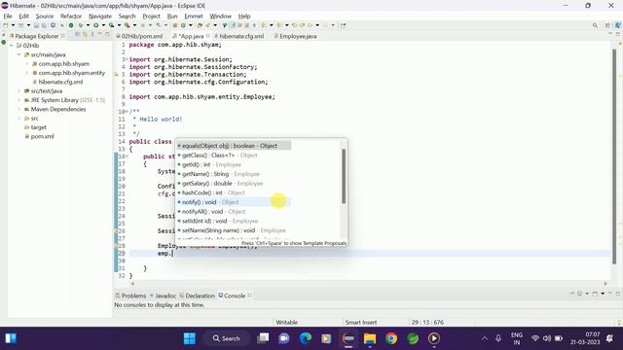The width and height of the screenshot is (623, 350).
Task: Open the Teams chat taskbar icon
Action: [x=283, y=338]
